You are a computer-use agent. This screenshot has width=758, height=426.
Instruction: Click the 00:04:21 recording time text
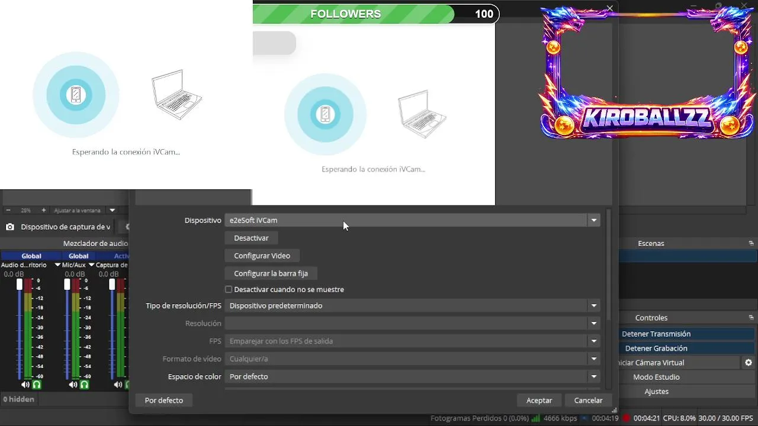[x=647, y=418]
